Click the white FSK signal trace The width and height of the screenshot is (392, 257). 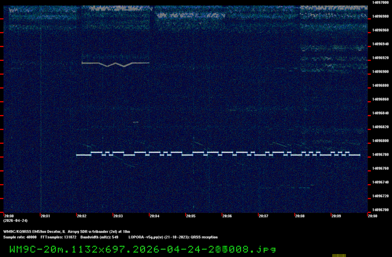(x=218, y=154)
